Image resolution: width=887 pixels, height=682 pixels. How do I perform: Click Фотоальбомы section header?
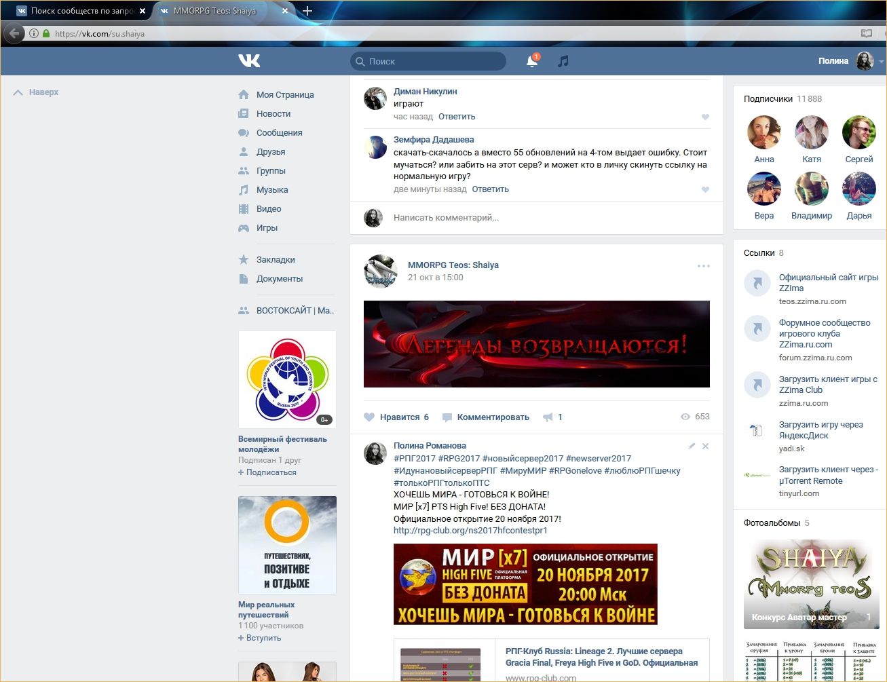pos(776,523)
